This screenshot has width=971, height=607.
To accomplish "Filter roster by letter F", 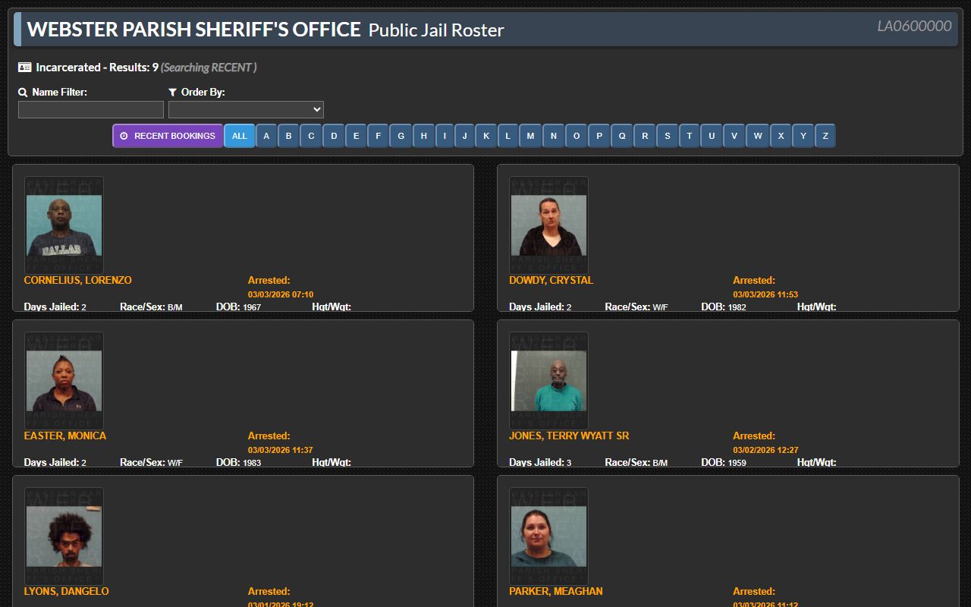I will click(x=379, y=136).
